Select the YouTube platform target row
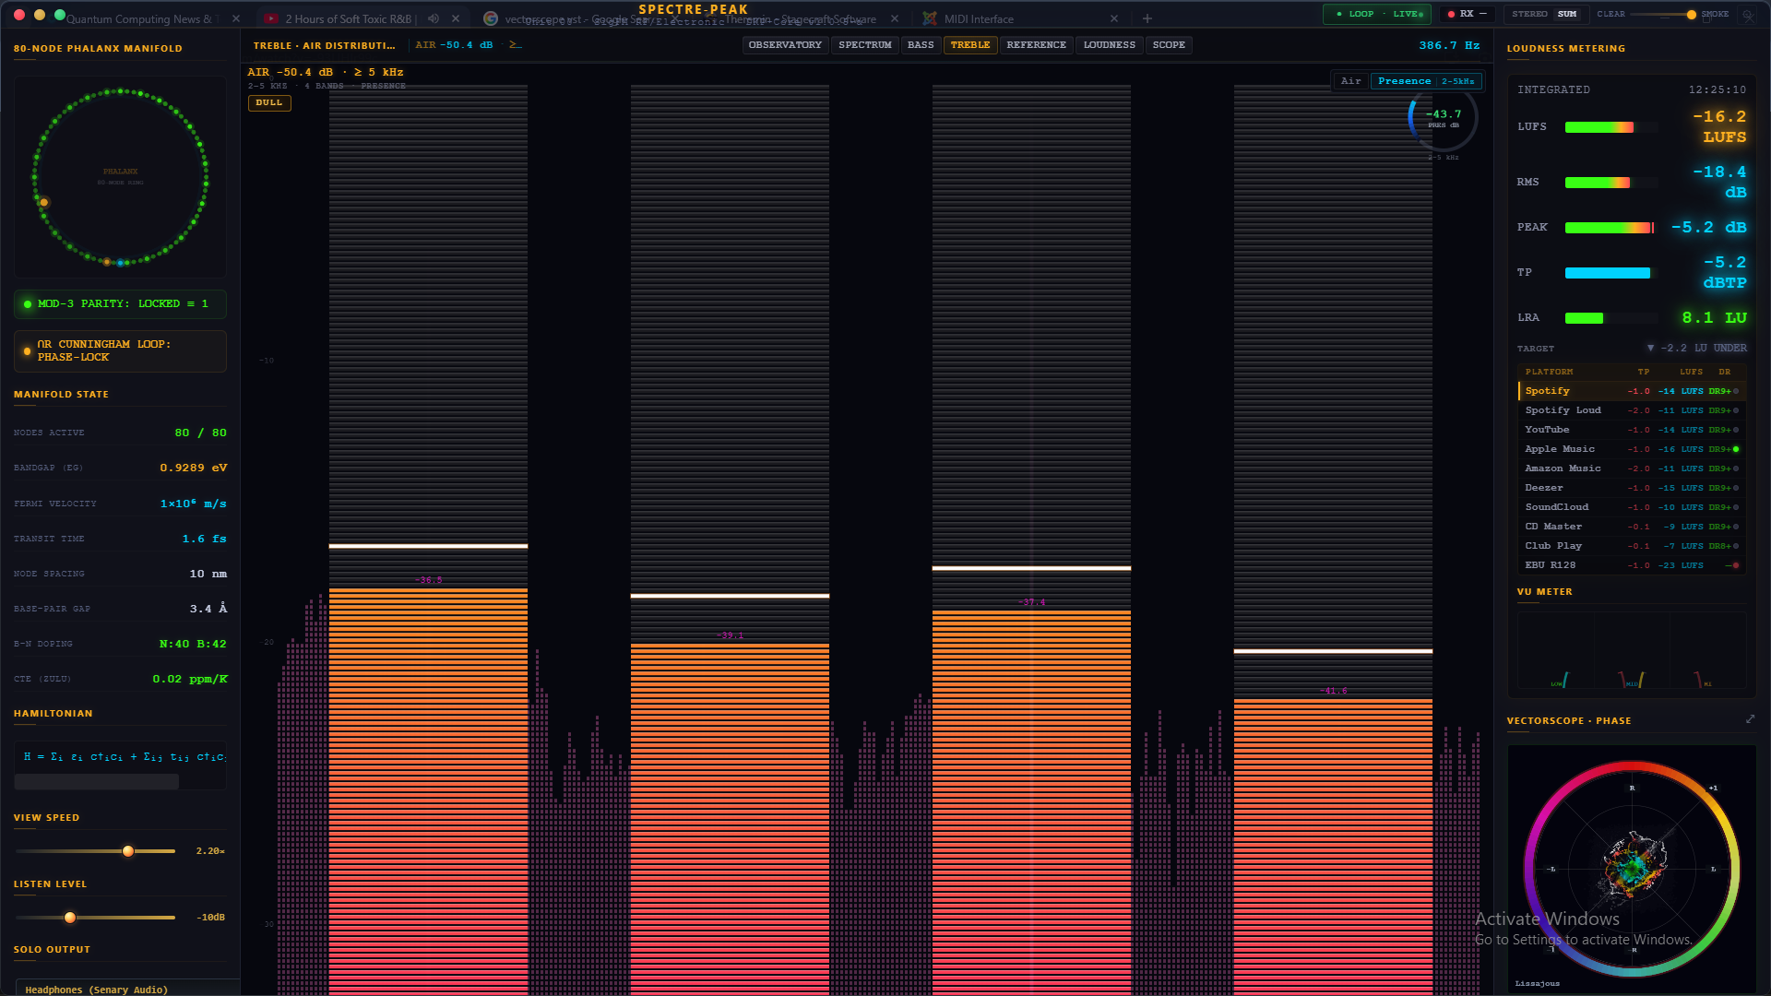The image size is (1771, 996). [x=1631, y=430]
